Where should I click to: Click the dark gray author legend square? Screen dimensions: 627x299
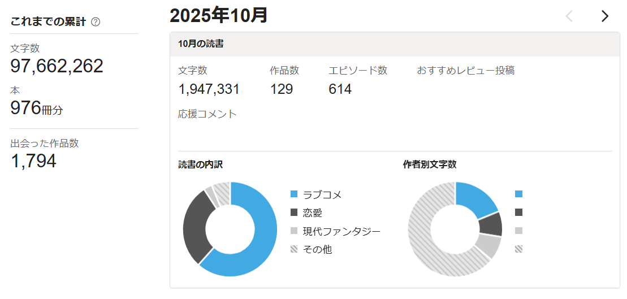[x=519, y=213]
